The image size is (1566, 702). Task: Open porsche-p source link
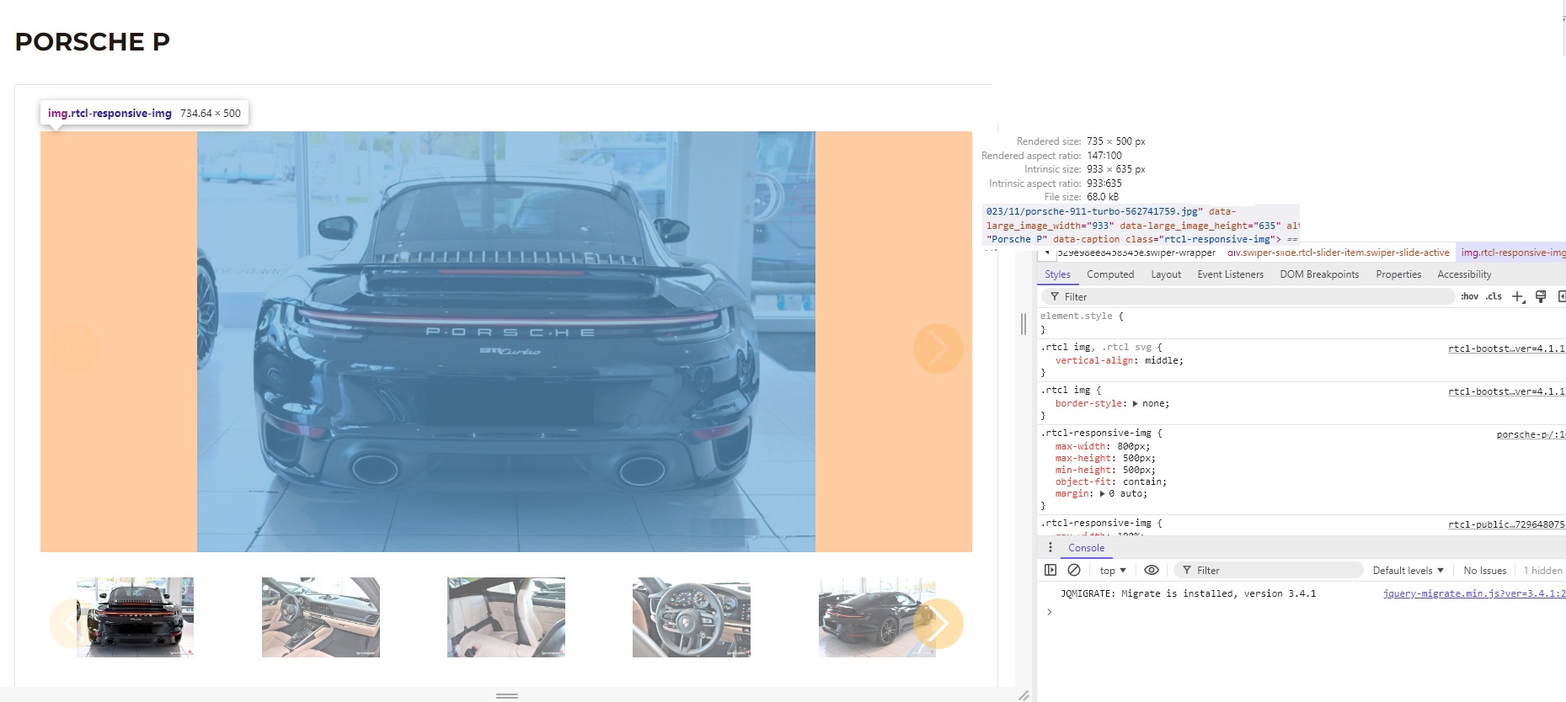point(1531,434)
